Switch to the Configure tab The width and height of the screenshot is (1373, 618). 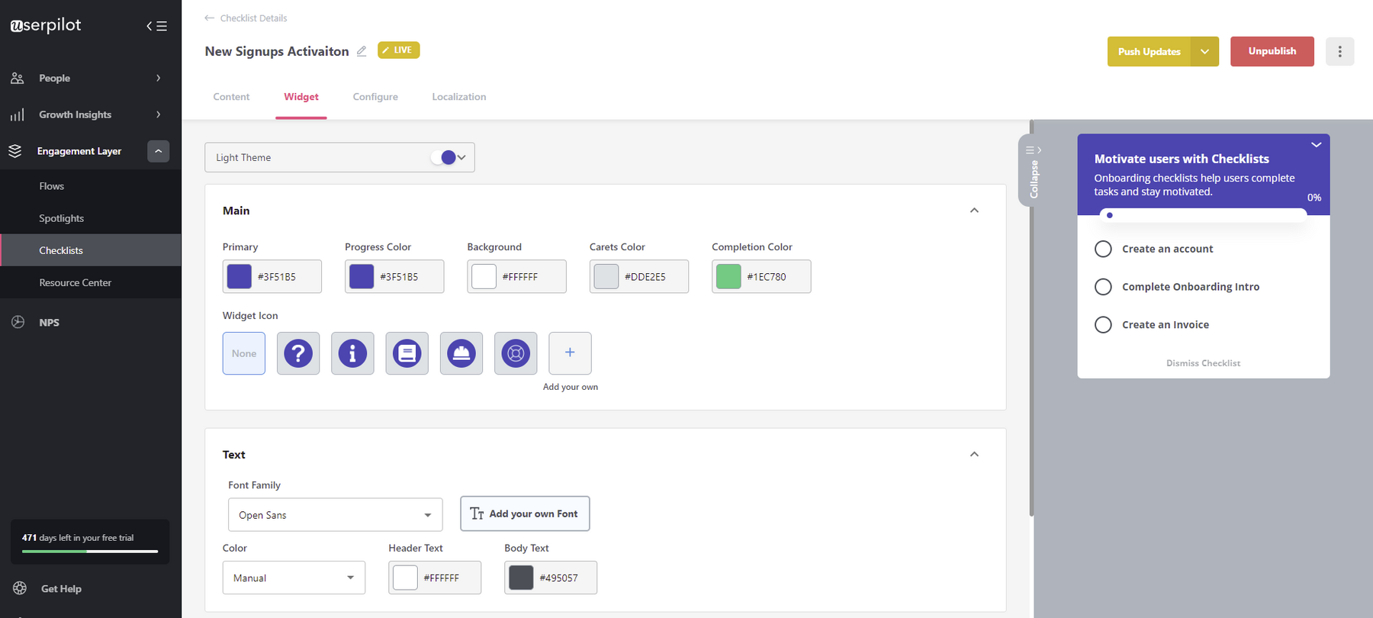375,97
